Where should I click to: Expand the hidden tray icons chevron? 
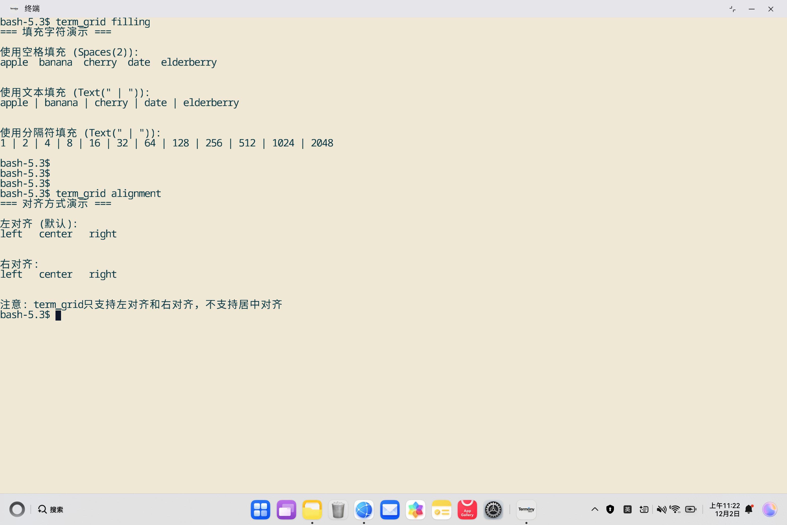pos(595,510)
